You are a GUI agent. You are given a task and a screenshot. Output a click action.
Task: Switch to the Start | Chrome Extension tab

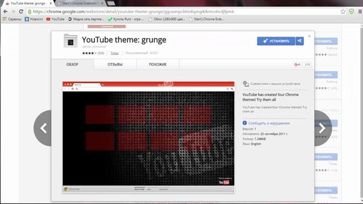coord(80,3)
